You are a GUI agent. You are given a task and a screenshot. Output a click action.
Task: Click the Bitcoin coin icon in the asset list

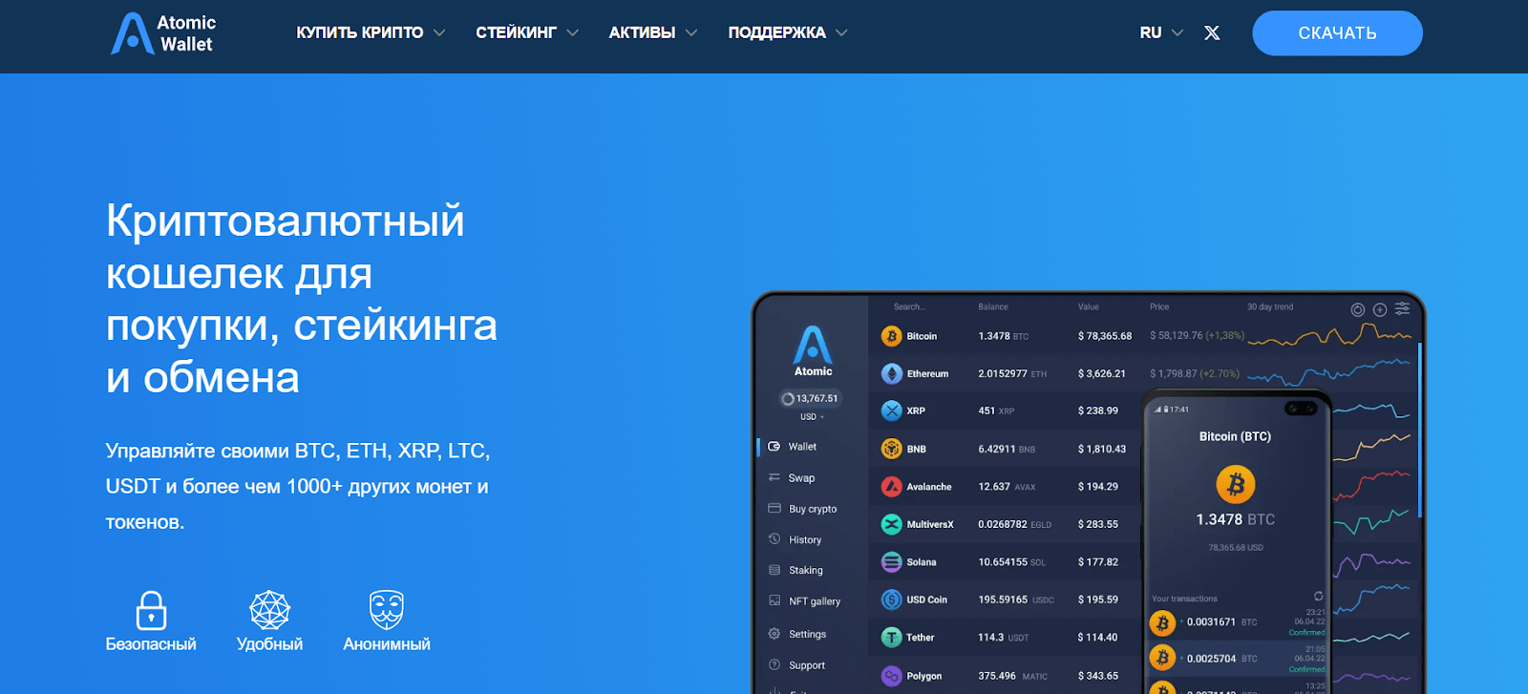coord(891,336)
